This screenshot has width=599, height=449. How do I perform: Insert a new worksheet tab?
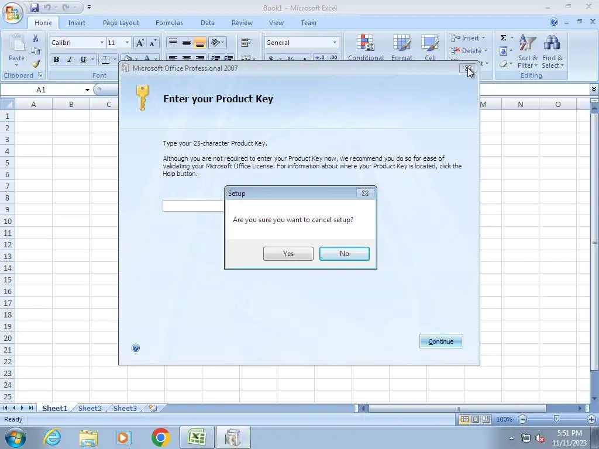coord(153,408)
